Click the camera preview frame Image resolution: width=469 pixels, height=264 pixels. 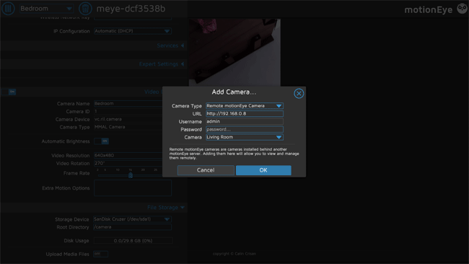234,53
